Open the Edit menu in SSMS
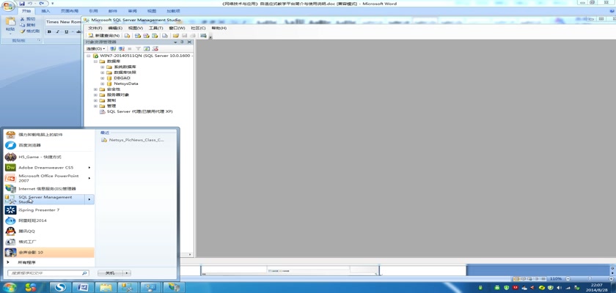 [115, 29]
